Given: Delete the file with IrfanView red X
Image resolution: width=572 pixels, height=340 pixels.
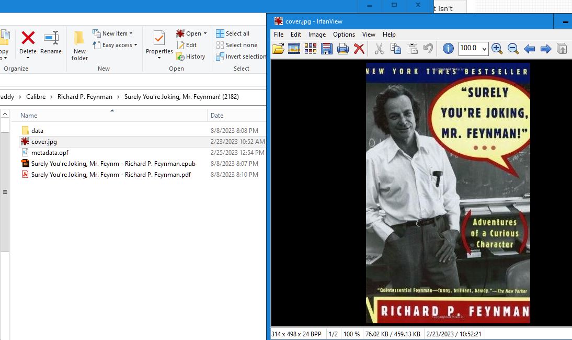Looking at the screenshot, I should pyautogui.click(x=359, y=49).
